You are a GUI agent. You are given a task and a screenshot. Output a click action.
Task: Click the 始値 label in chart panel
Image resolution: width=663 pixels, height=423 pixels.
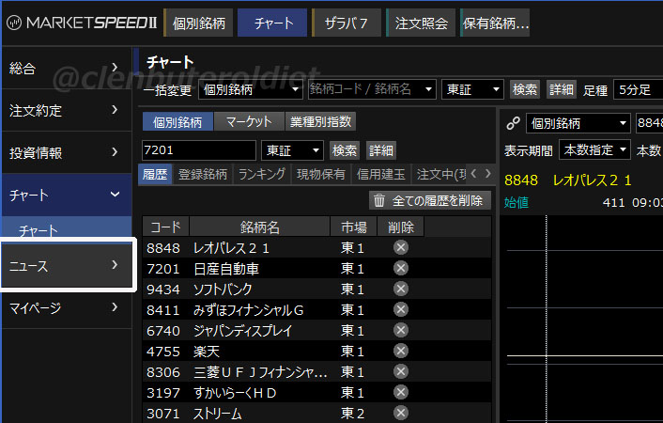517,202
